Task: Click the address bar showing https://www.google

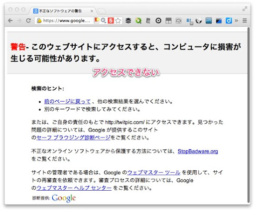Action: click(x=67, y=21)
